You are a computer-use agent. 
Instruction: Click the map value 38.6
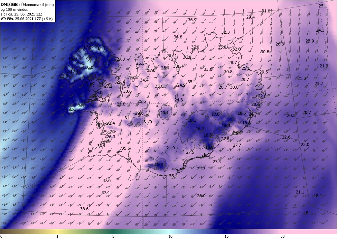84,209
